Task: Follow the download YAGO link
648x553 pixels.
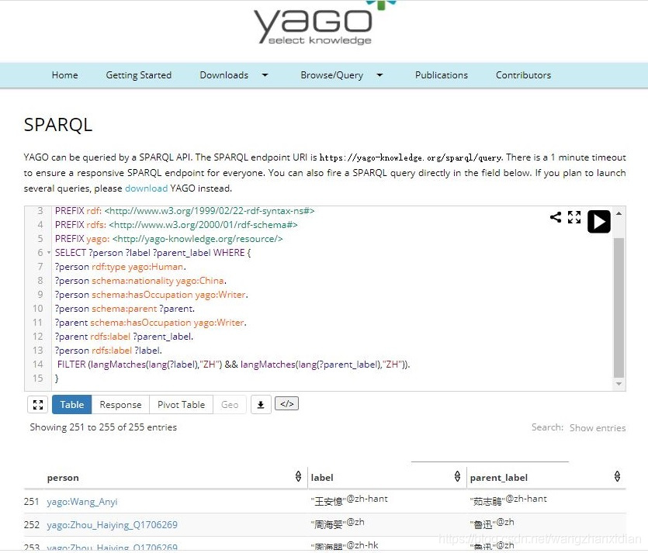Action: tap(147, 188)
